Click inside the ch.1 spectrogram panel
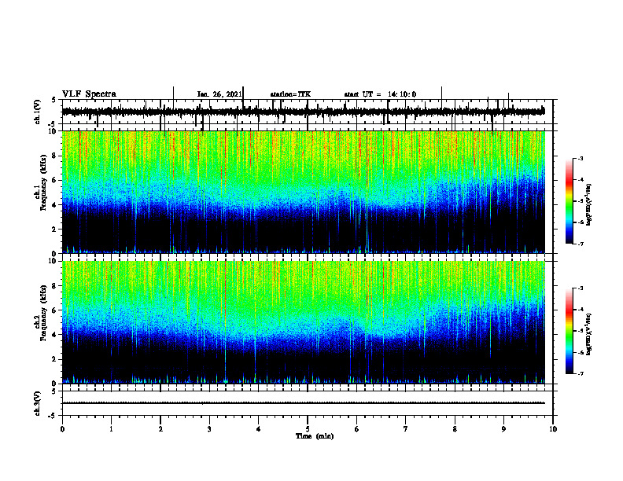Viewport: 623px width, 481px height. (x=304, y=192)
